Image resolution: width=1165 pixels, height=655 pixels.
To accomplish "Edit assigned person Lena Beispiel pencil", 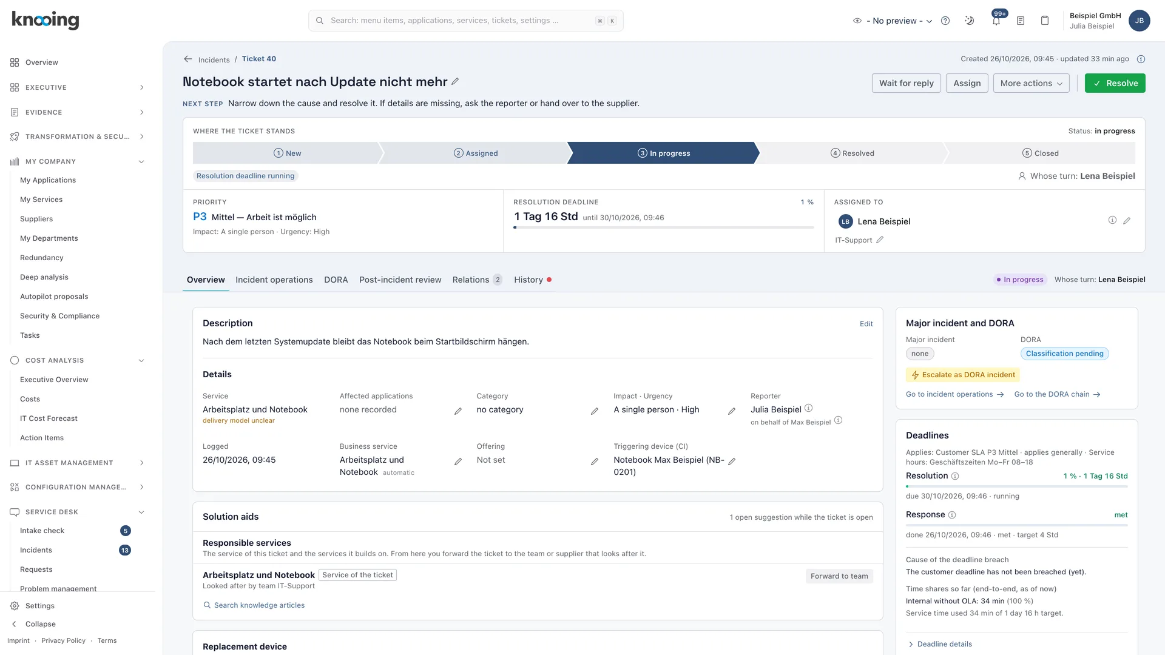I will (1127, 221).
